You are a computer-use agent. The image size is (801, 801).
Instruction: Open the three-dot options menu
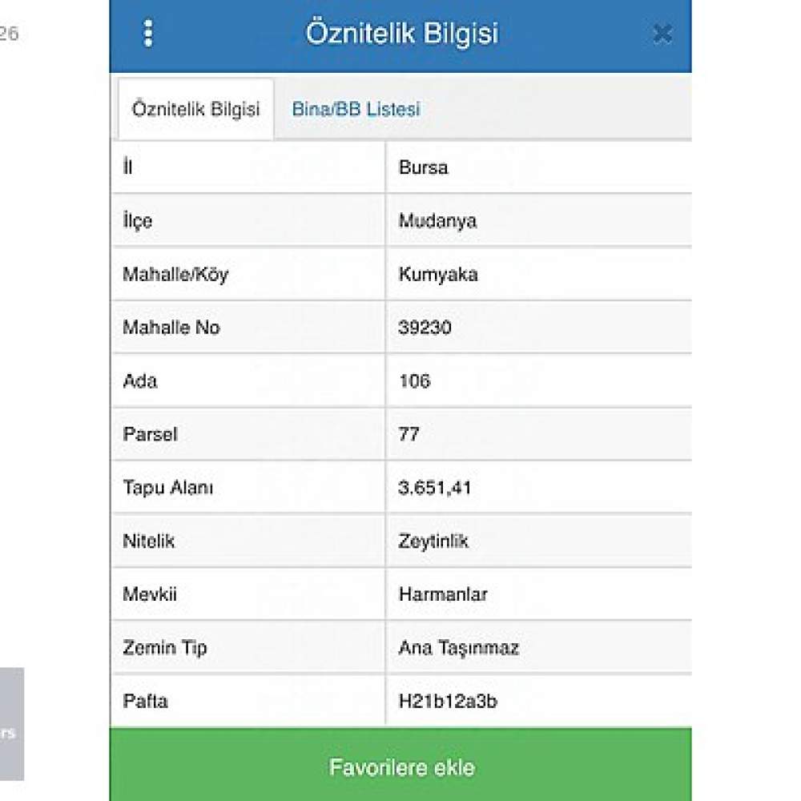click(x=147, y=34)
